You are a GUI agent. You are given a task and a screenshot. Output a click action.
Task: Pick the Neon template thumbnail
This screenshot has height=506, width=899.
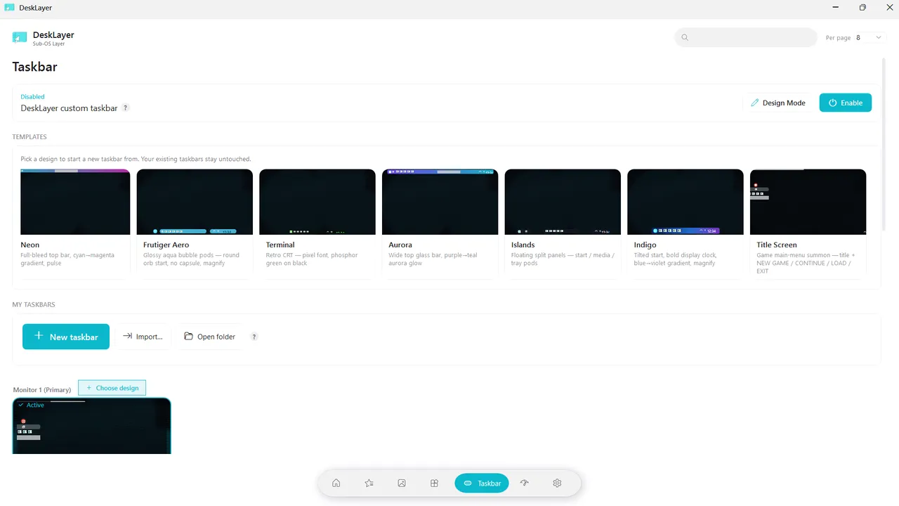[75, 202]
